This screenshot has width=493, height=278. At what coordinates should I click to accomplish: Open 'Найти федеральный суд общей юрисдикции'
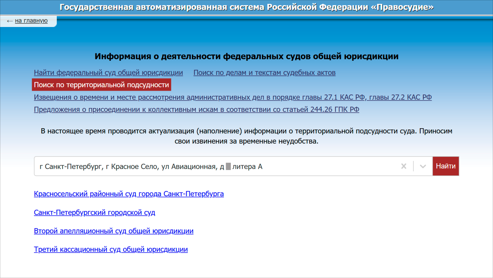tap(108, 73)
